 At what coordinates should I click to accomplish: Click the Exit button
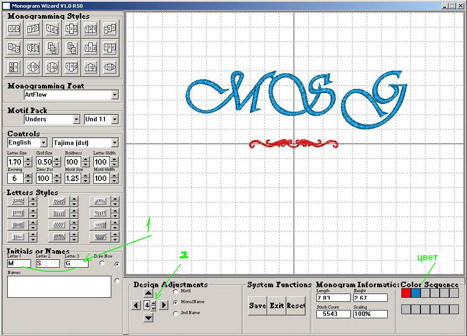point(277,305)
